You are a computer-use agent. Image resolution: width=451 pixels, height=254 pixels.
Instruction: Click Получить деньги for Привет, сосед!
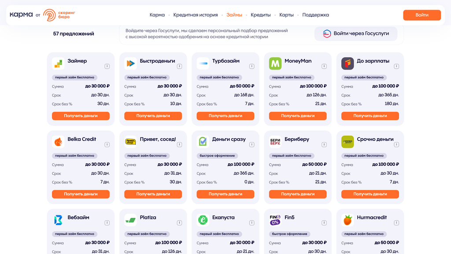pyautogui.click(x=153, y=194)
